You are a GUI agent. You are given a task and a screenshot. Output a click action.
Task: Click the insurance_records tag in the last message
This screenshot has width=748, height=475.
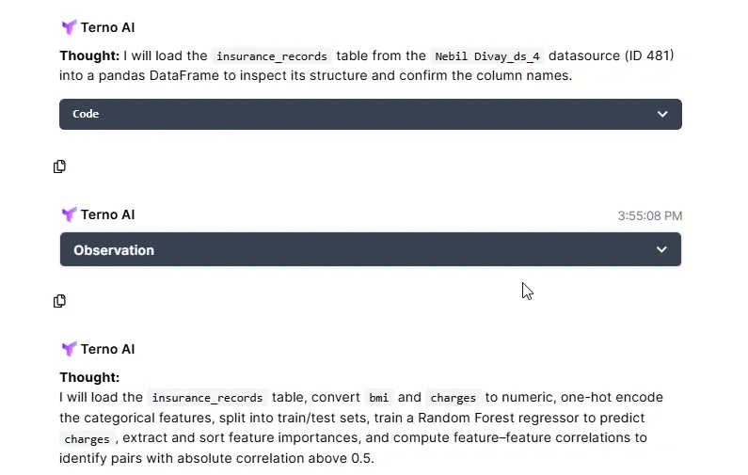click(207, 398)
